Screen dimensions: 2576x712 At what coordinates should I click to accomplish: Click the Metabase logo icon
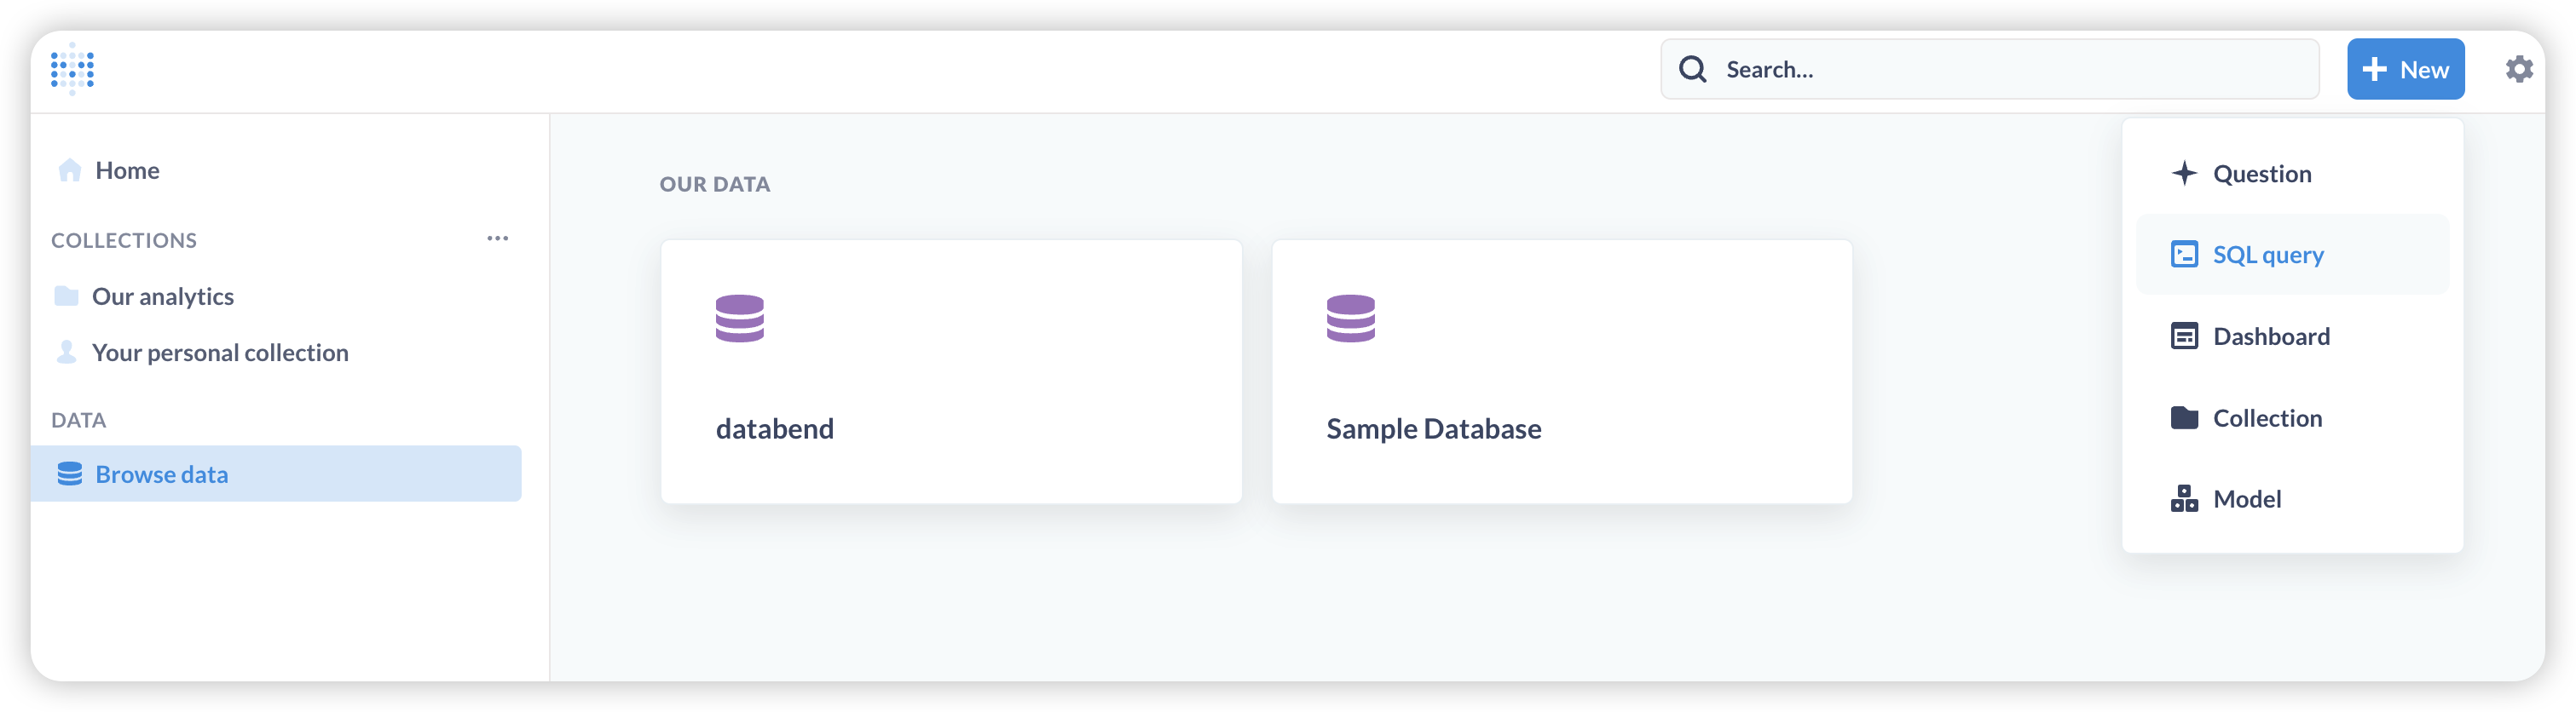pos(72,69)
